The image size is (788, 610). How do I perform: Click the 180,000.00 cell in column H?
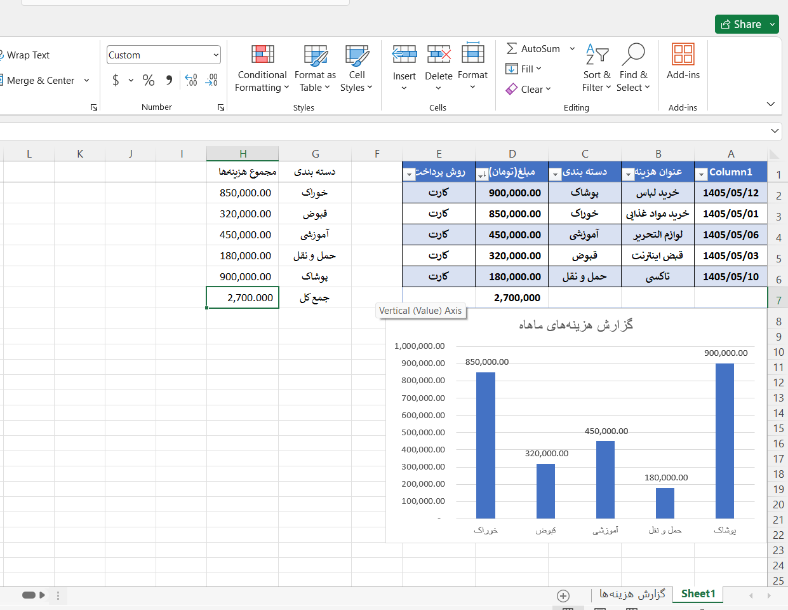point(243,255)
